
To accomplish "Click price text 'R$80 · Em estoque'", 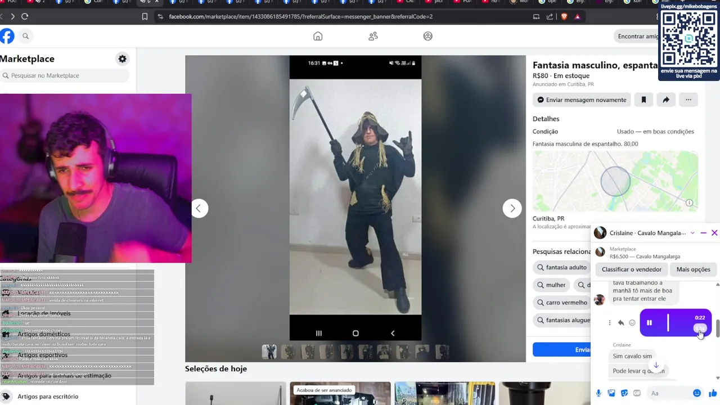I will (x=561, y=76).
